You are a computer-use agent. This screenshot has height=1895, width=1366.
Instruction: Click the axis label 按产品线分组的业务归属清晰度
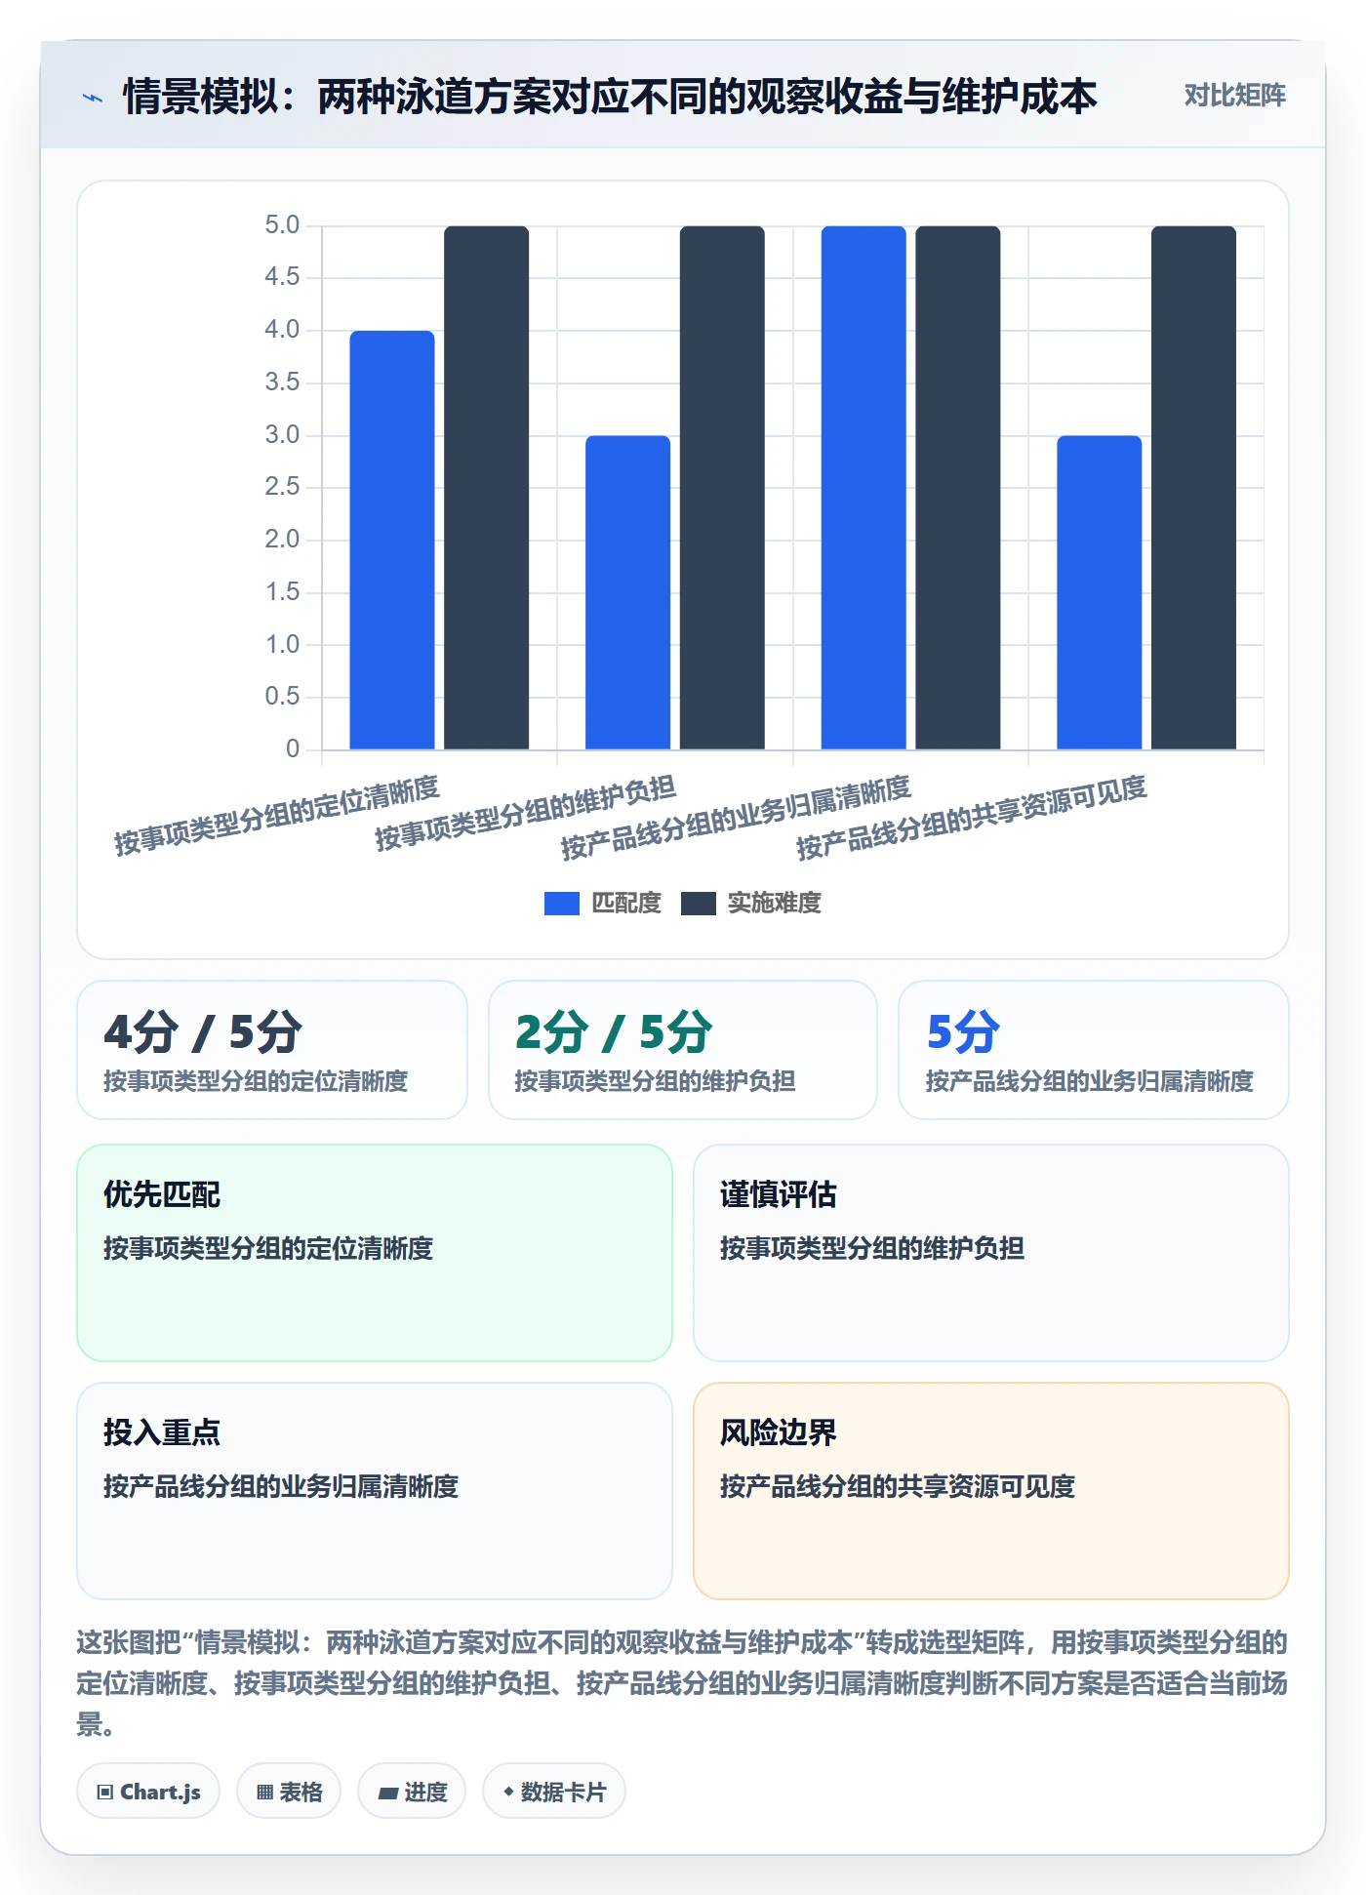pos(737,818)
